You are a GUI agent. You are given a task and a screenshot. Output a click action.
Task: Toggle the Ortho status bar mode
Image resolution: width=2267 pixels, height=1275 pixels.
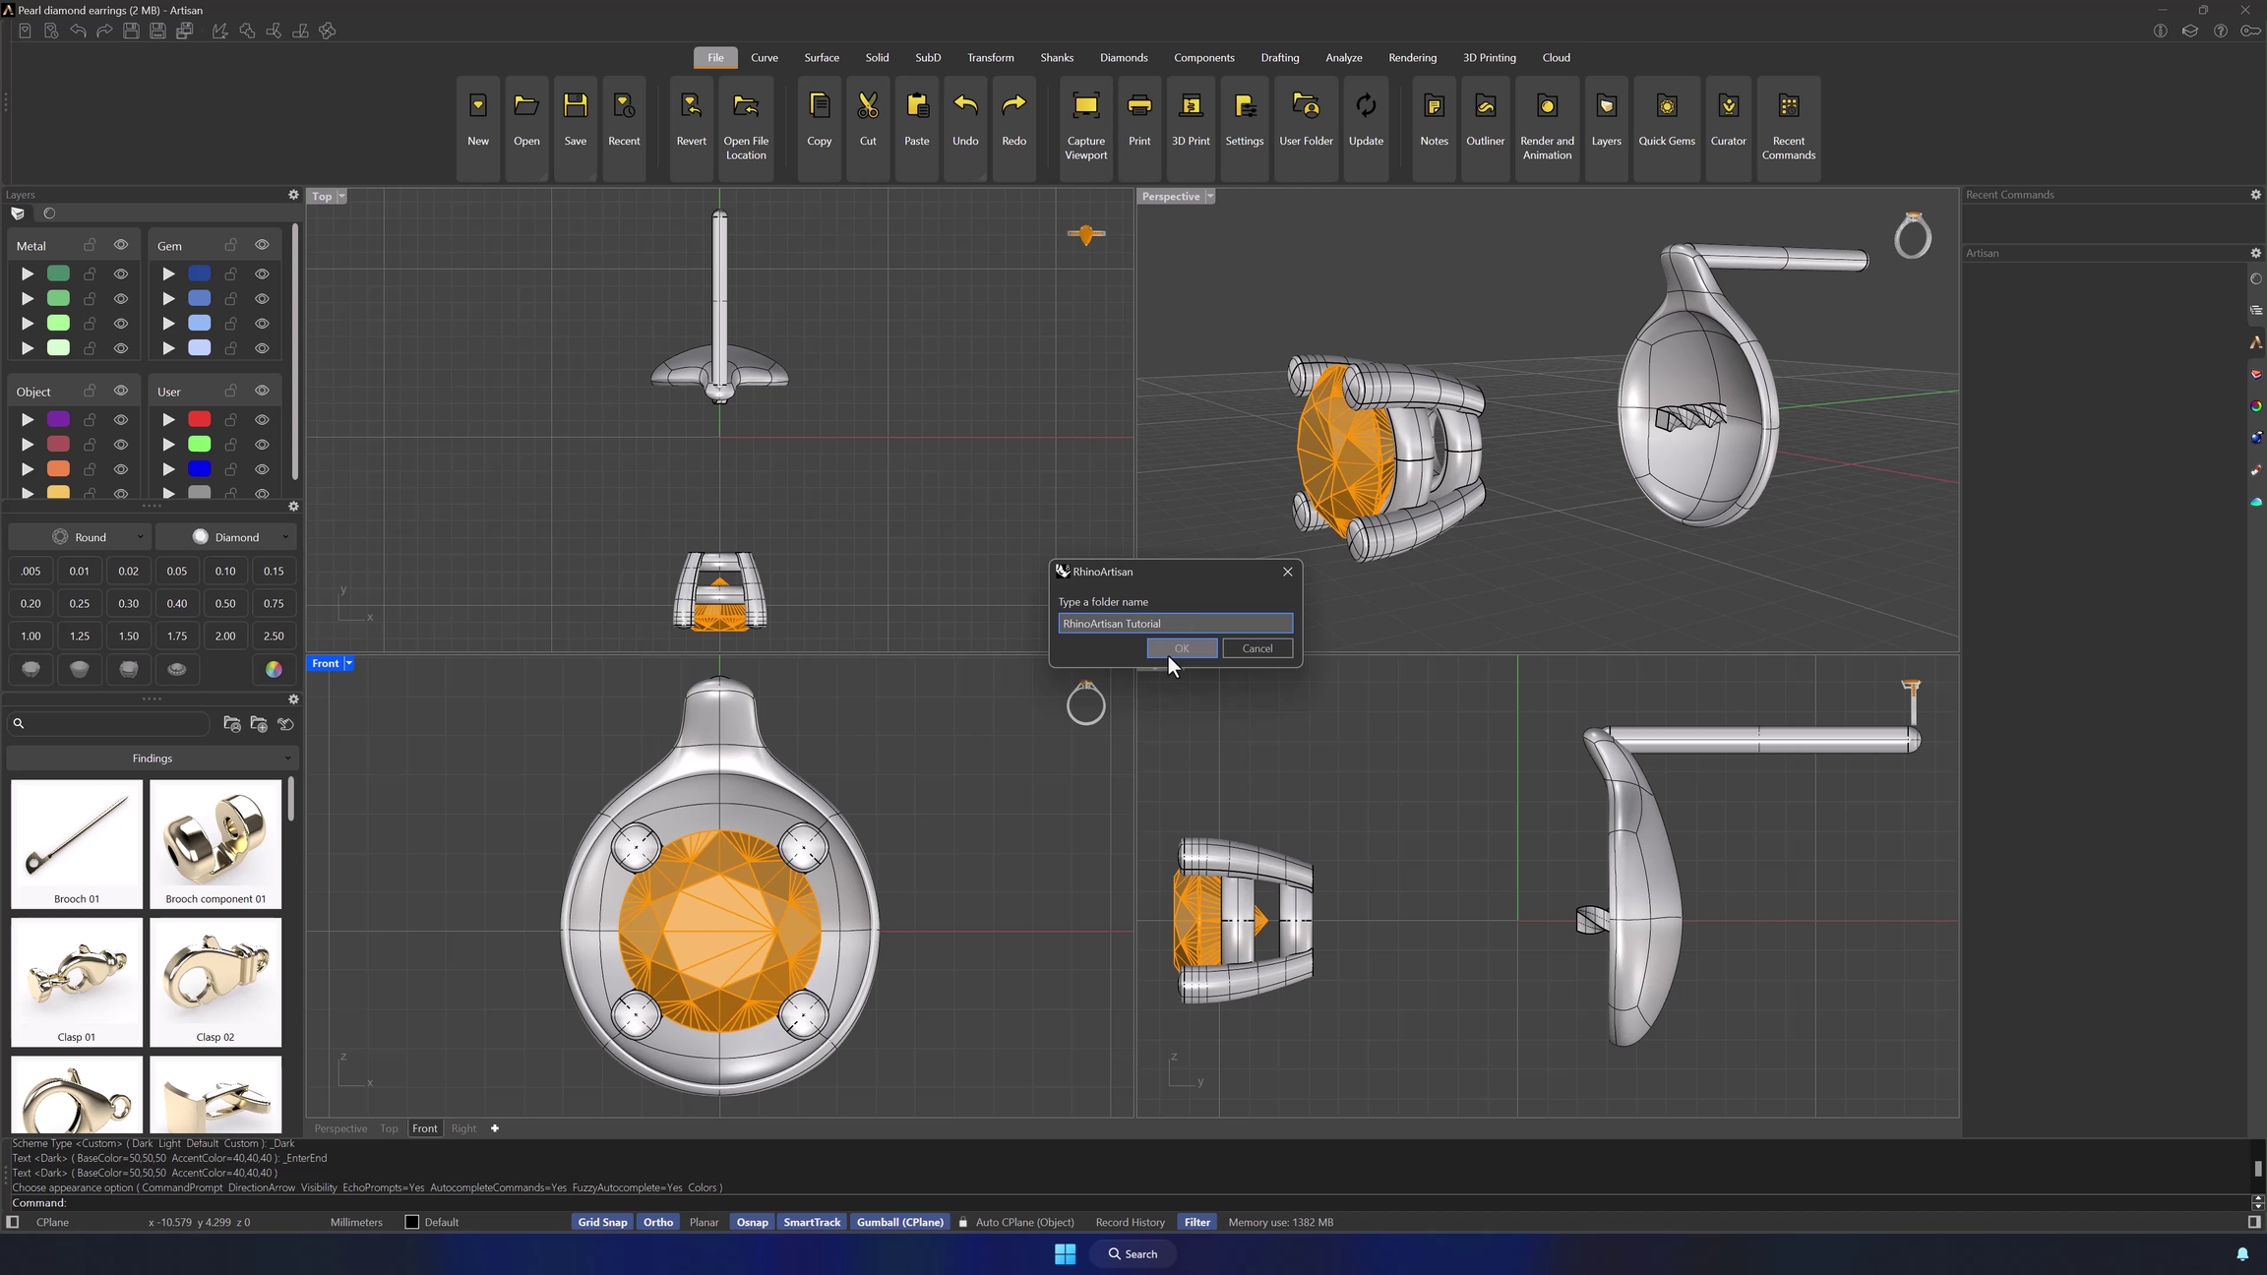pos(657,1222)
